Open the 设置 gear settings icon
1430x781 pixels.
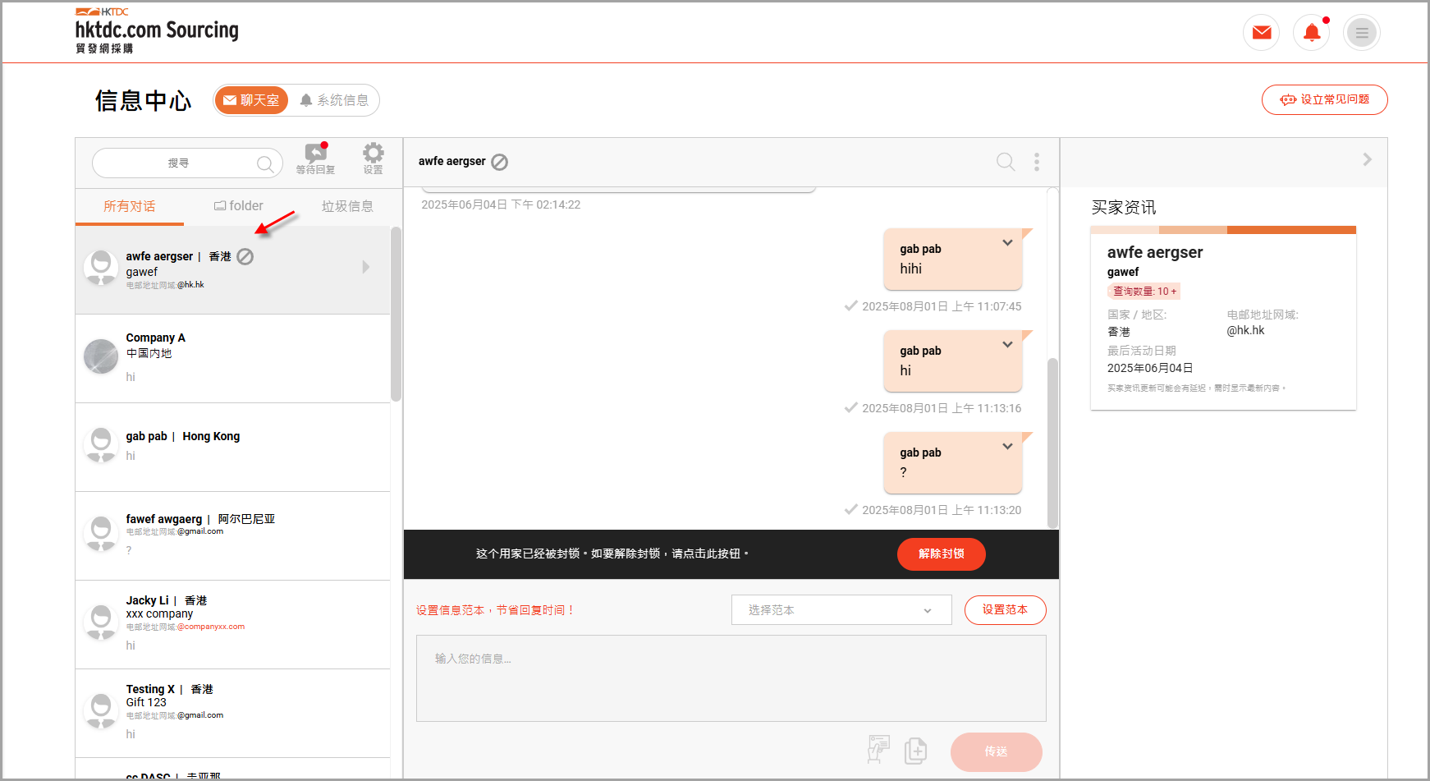coord(374,158)
